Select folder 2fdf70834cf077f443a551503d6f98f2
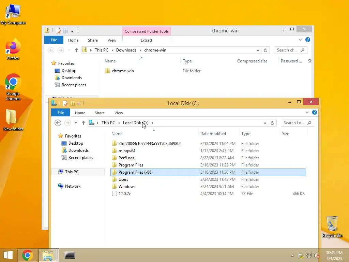The width and height of the screenshot is (349, 262). point(150,144)
